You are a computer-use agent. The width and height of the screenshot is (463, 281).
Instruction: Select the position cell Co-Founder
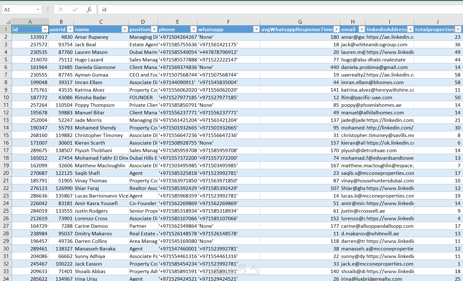point(143,203)
